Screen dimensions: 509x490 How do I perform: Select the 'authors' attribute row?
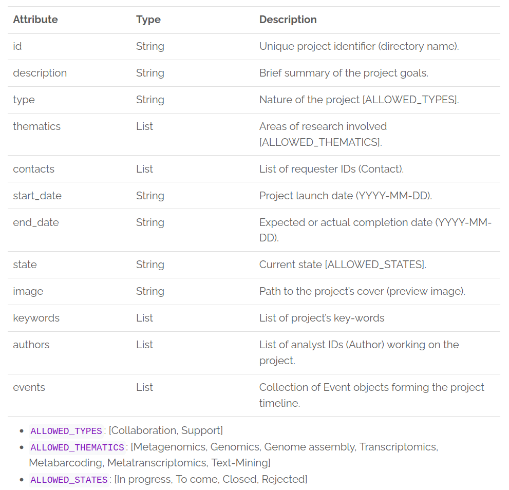(31, 345)
